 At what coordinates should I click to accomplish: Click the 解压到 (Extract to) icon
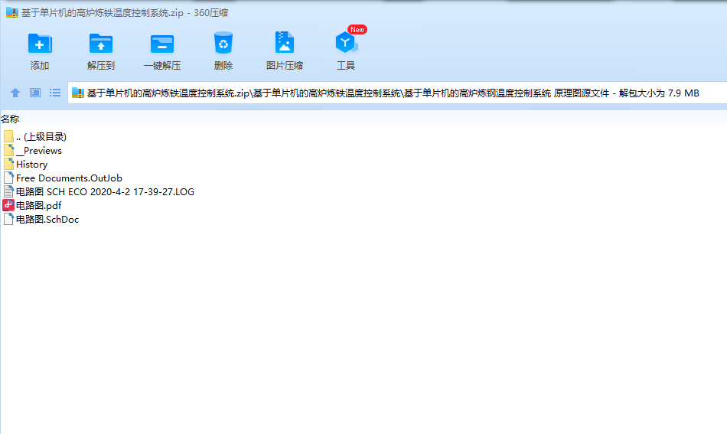click(100, 44)
